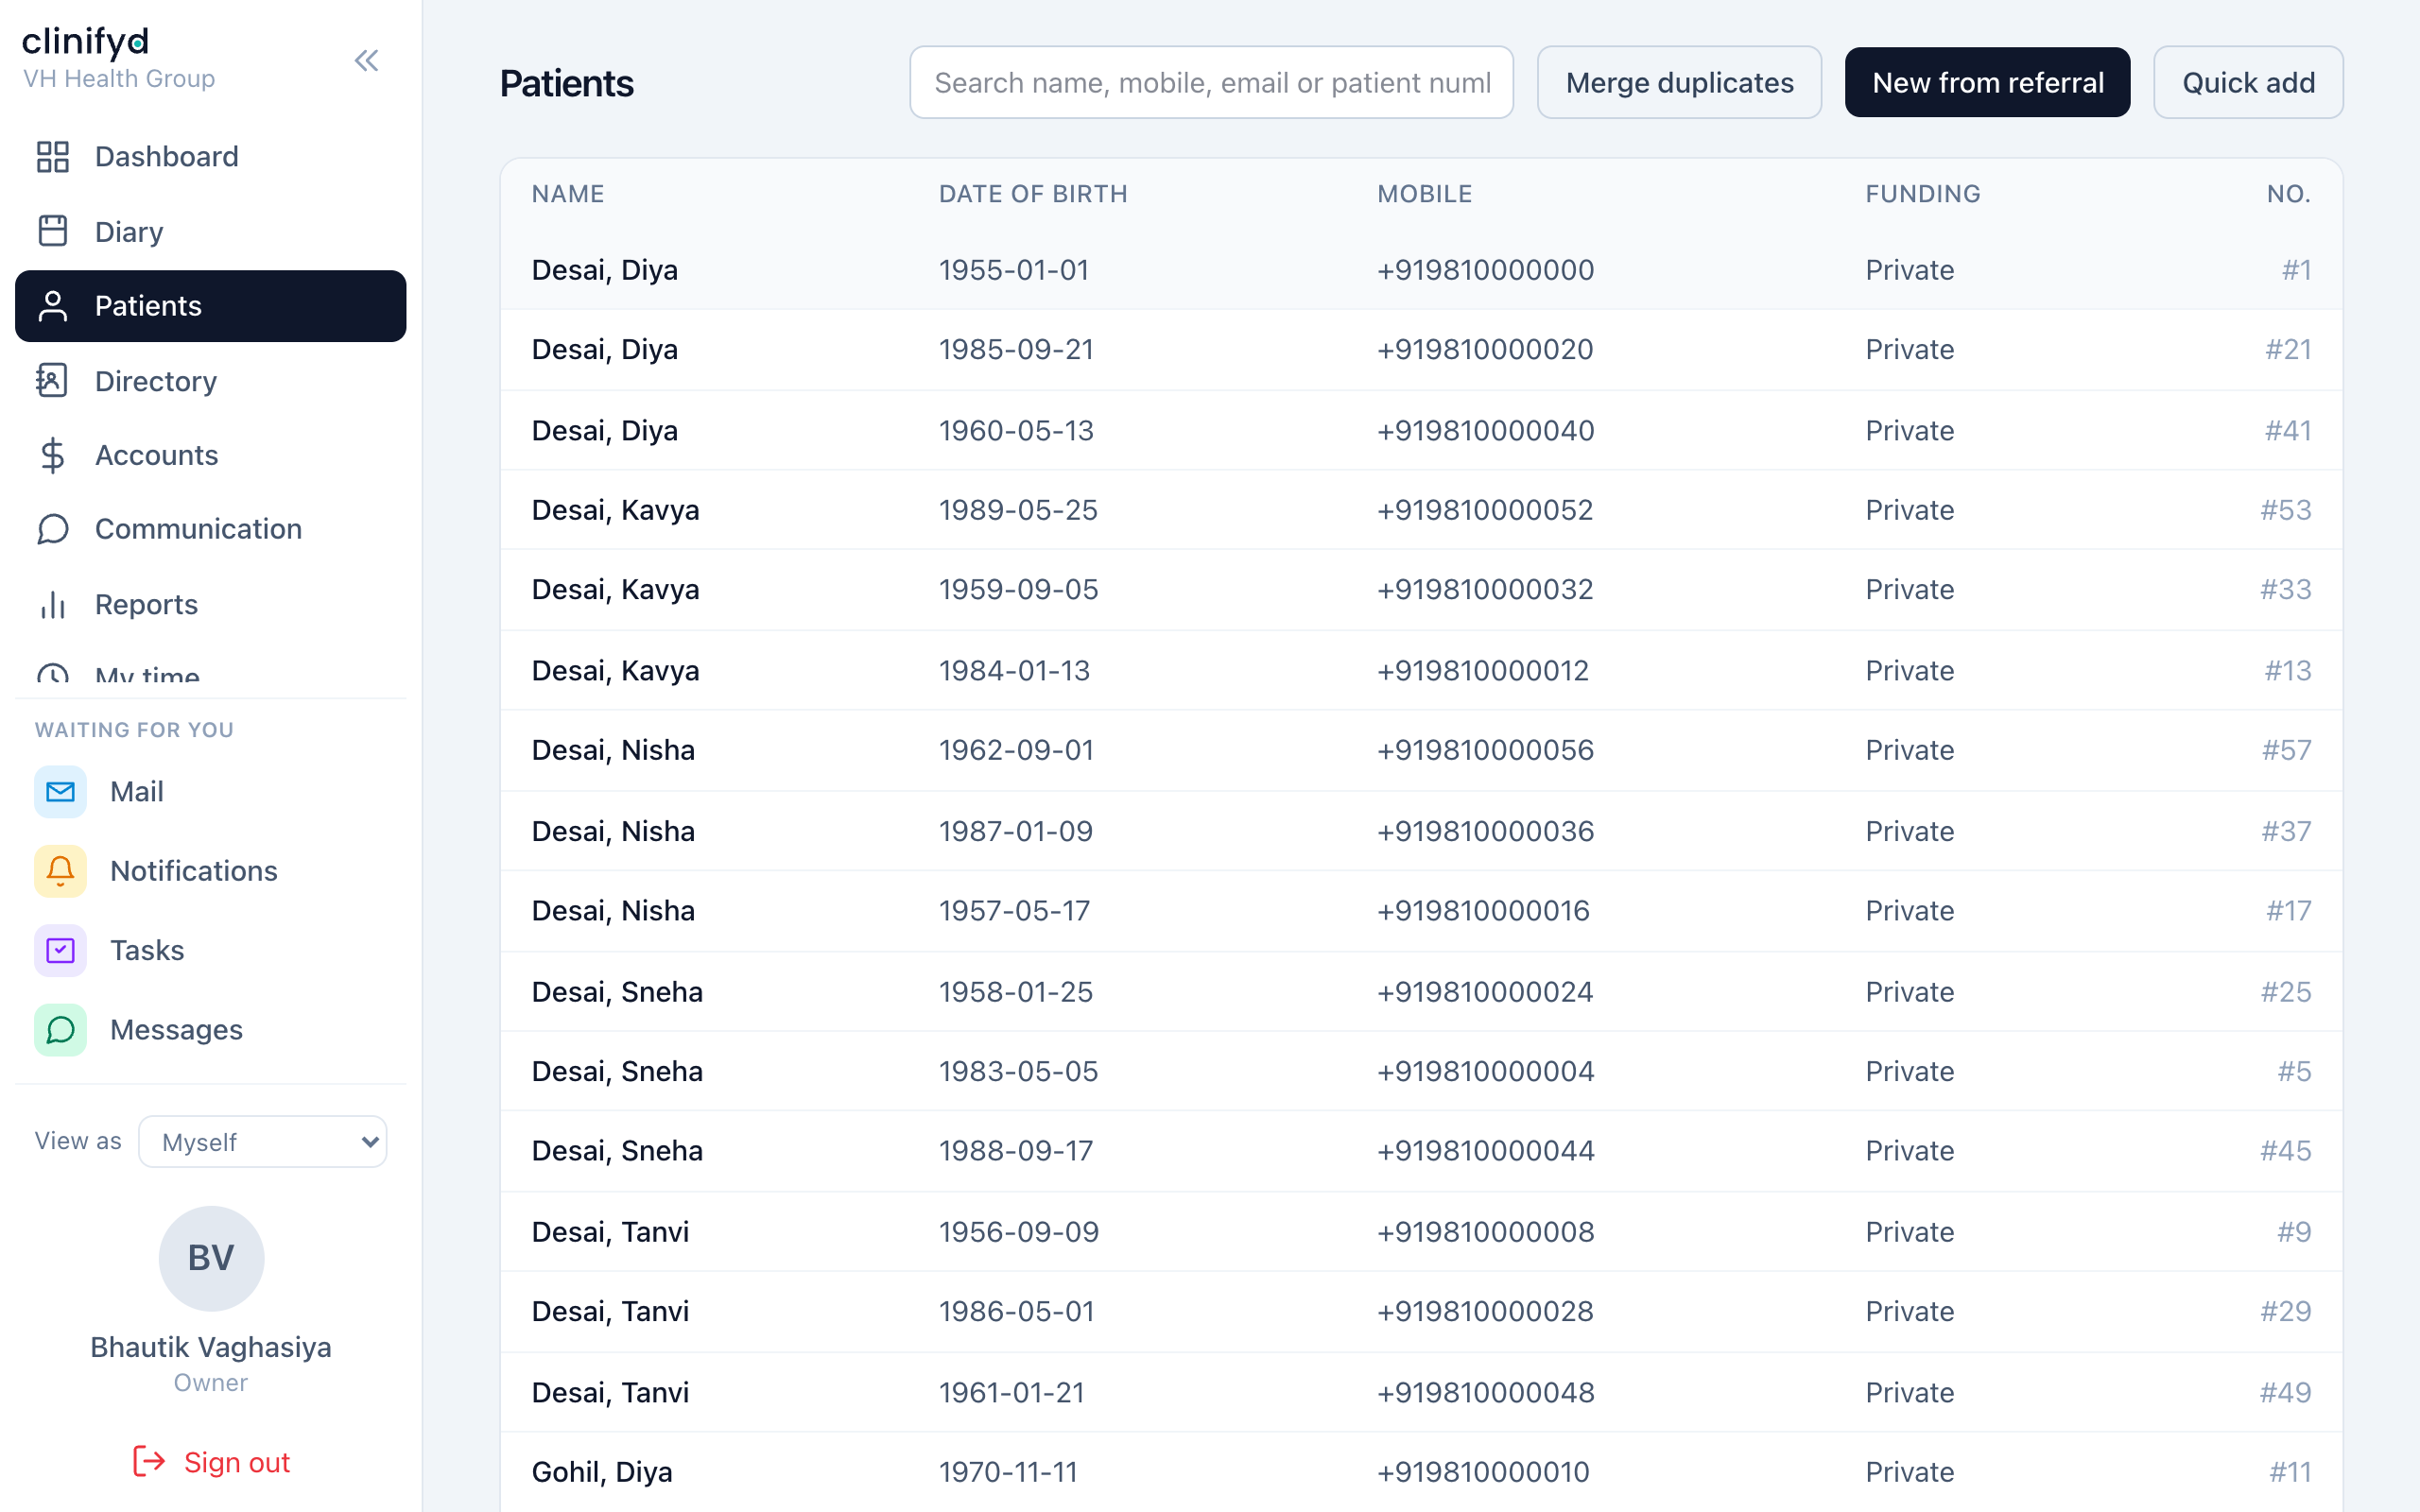2420x1512 pixels.
Task: Click the user name Bhautik Vaghasiya
Action: coord(211,1347)
